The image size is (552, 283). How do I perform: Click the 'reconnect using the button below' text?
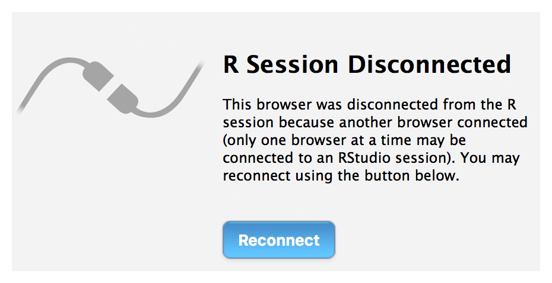tap(341, 176)
